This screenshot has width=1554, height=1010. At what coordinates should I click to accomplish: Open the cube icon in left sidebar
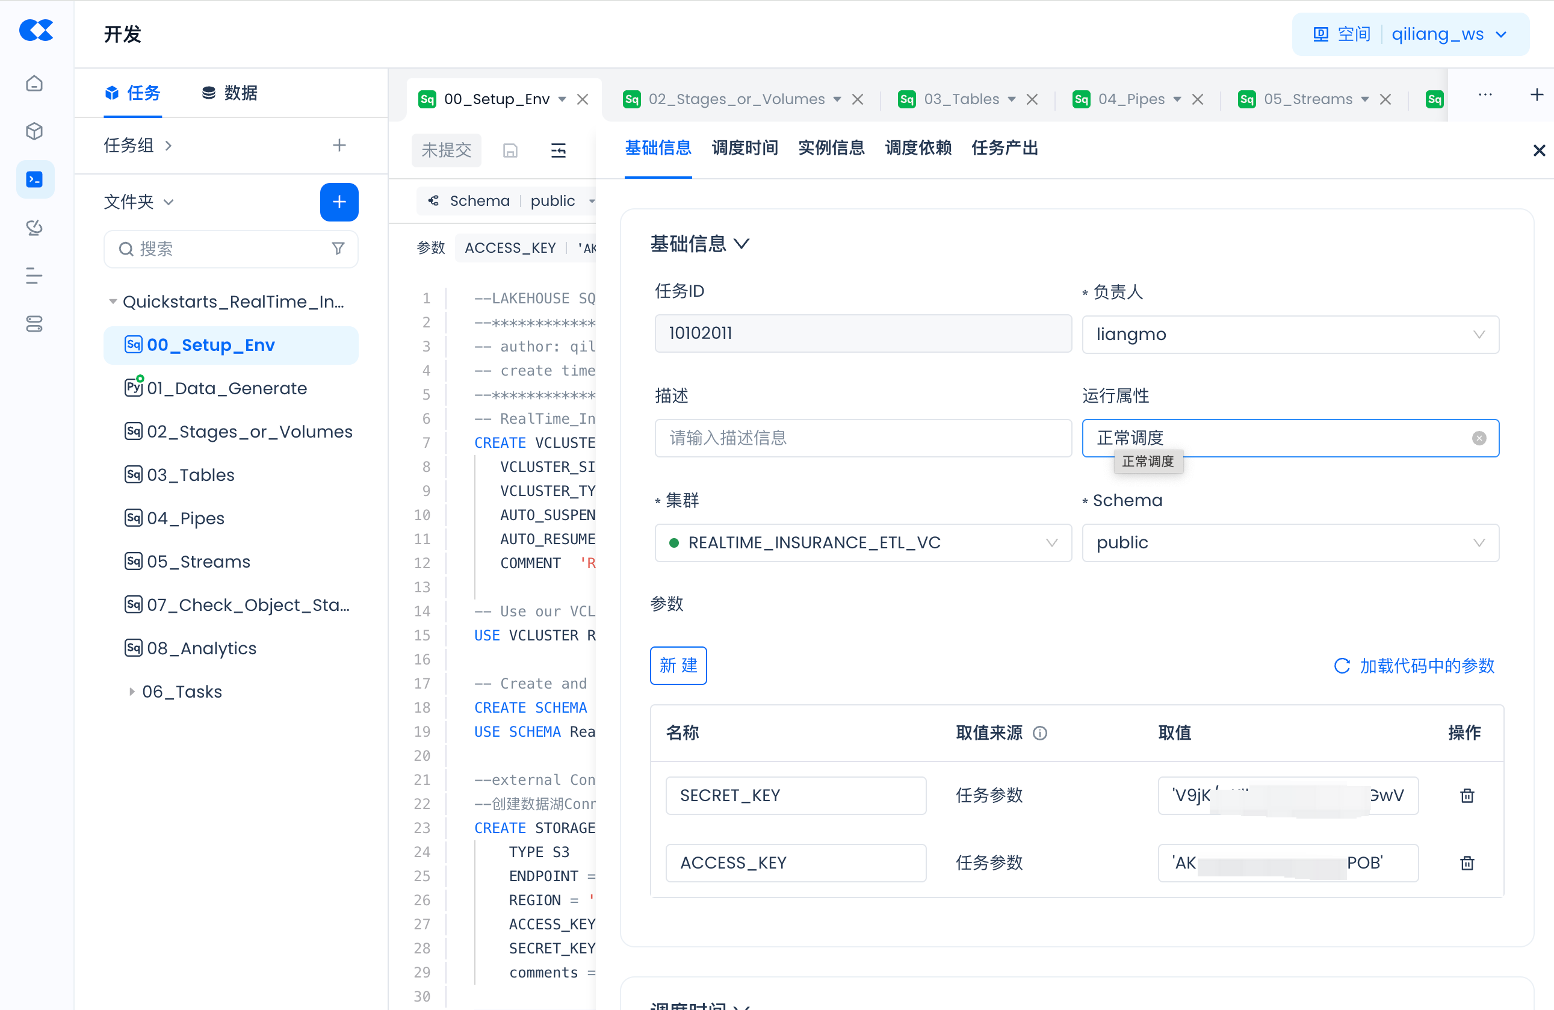click(34, 131)
